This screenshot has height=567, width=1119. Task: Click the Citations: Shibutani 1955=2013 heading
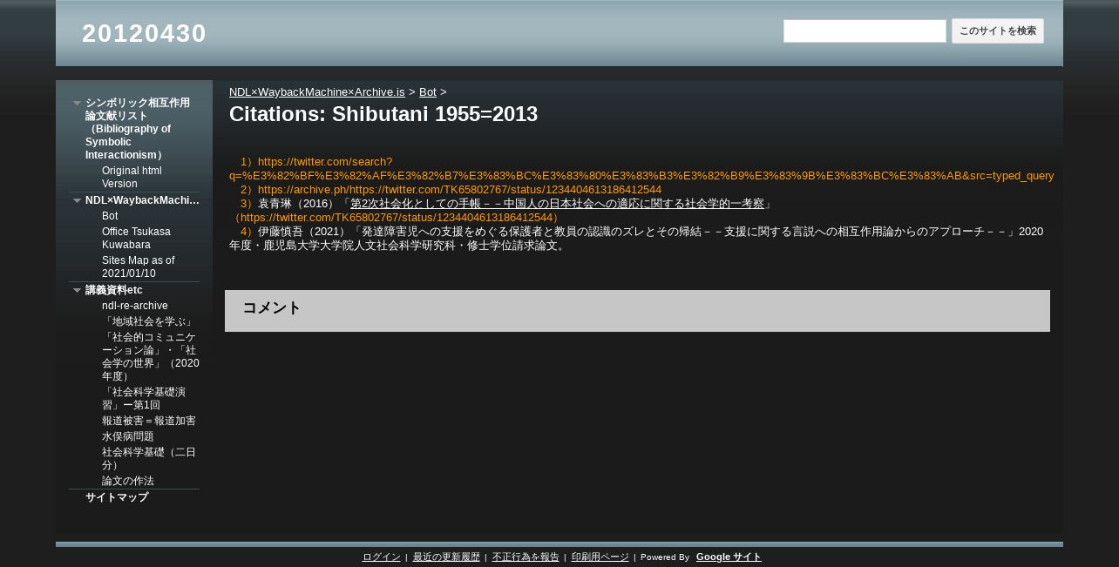tap(383, 114)
